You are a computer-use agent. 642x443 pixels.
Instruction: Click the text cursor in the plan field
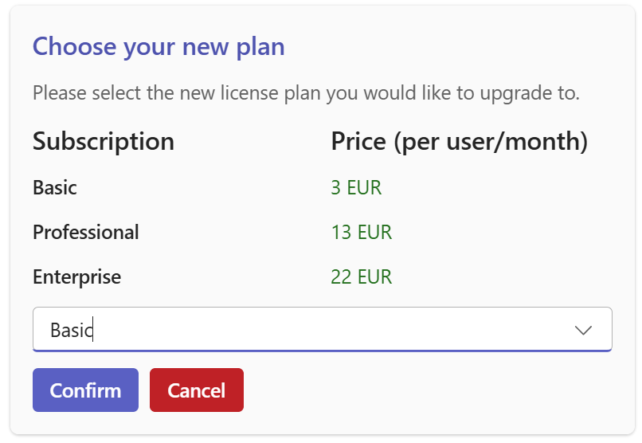pyautogui.click(x=93, y=330)
